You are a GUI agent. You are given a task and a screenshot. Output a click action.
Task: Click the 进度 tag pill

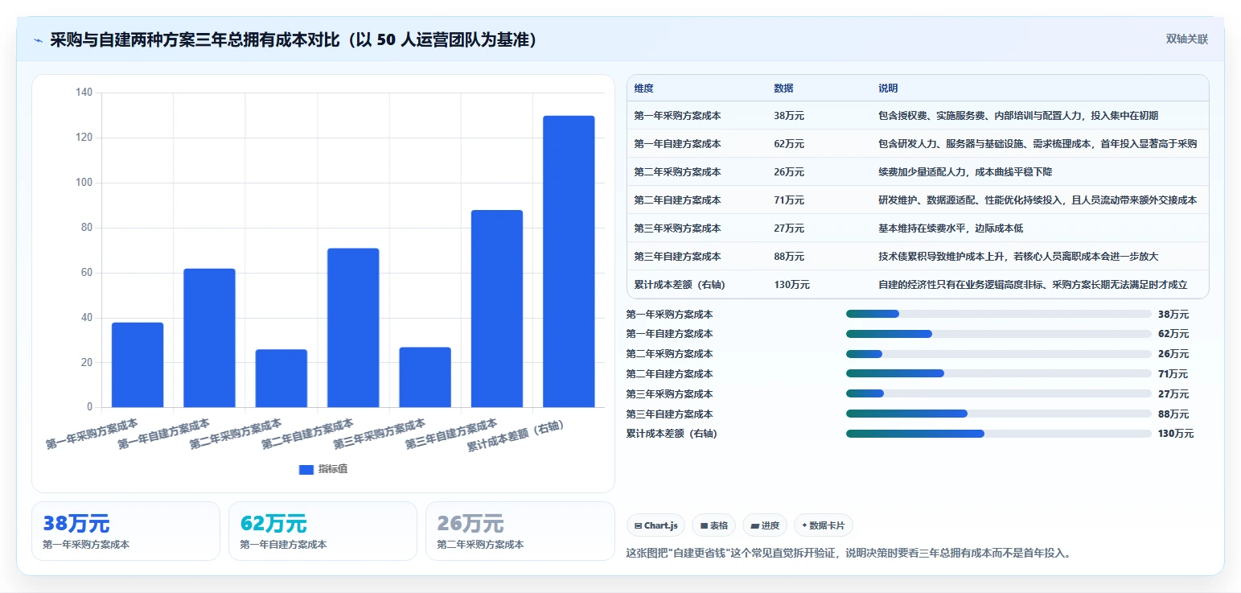[765, 525]
